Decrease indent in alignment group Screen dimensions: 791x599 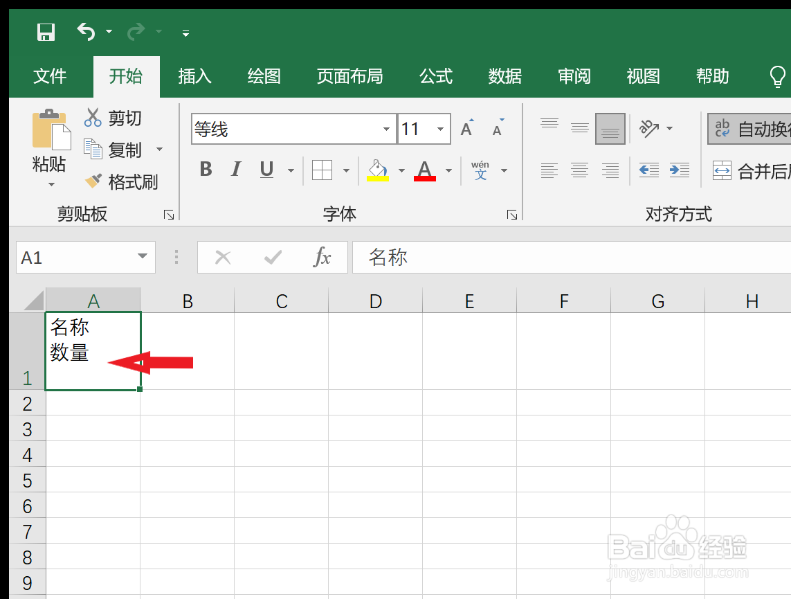pyautogui.click(x=648, y=170)
